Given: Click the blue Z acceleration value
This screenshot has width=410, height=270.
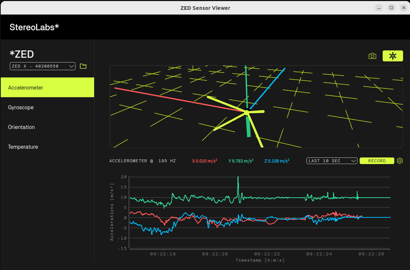Looking at the screenshot, I should pyautogui.click(x=276, y=161).
